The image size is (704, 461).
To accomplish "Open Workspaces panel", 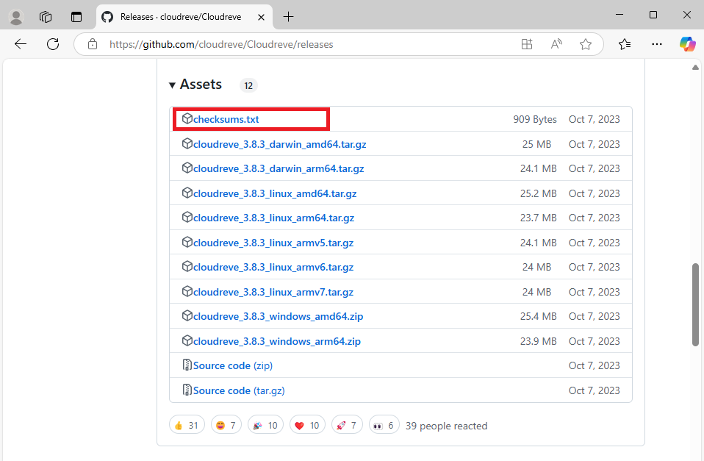I will (46, 17).
